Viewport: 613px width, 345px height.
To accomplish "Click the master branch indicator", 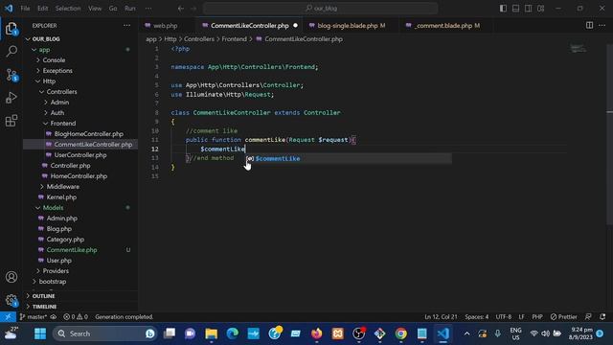I will pos(34,317).
